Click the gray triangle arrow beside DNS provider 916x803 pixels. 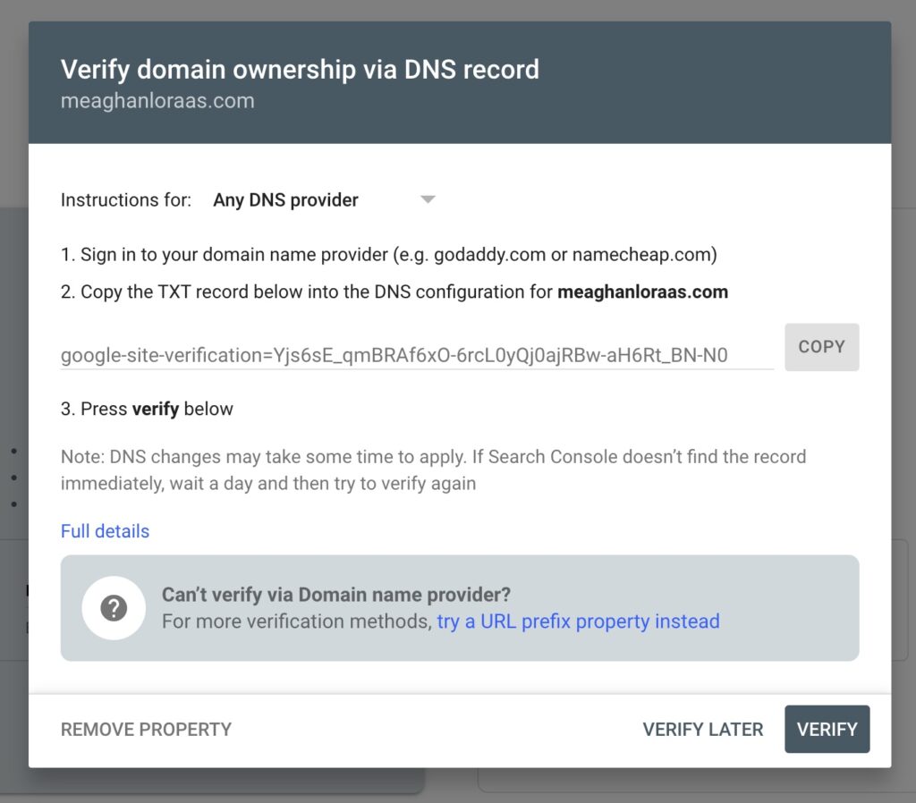pos(428,199)
